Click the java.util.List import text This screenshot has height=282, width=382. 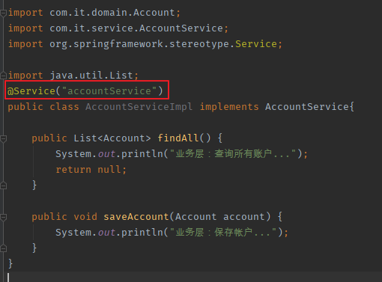pyautogui.click(x=91, y=76)
